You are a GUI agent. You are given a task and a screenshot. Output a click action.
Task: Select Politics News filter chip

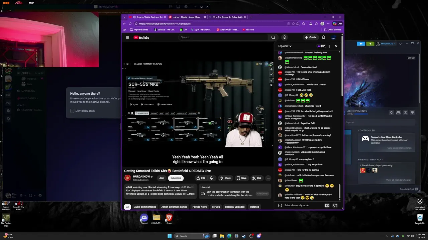[200, 207]
